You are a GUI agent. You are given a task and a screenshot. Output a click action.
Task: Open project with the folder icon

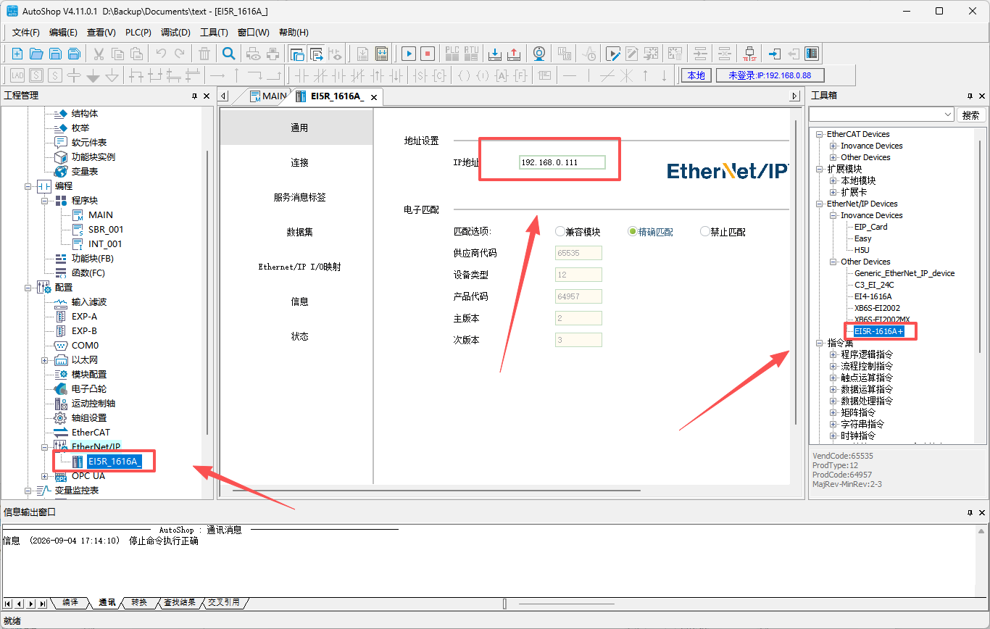pyautogui.click(x=36, y=54)
